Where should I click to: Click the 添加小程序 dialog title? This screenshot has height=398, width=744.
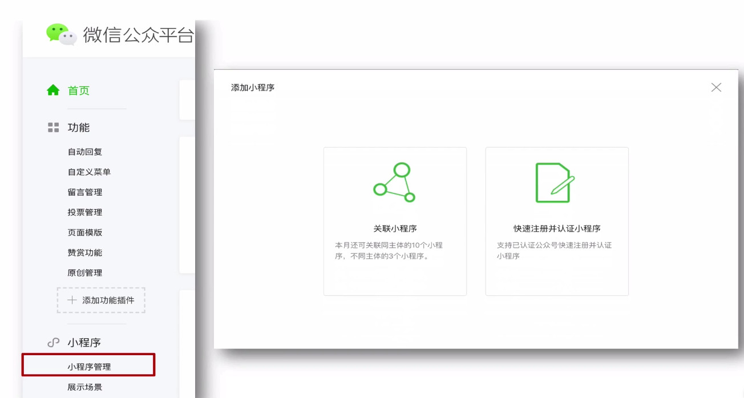click(x=253, y=88)
